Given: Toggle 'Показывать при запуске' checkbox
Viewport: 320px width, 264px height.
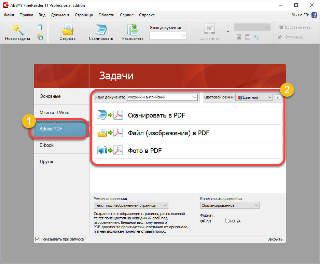Looking at the screenshot, I should click(x=38, y=239).
